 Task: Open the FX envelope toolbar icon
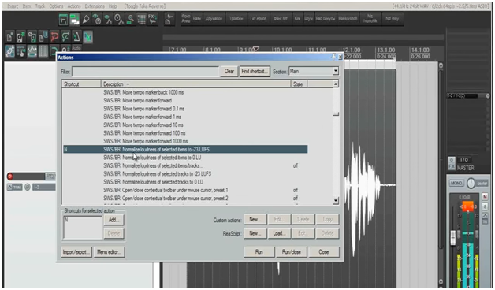pos(153,20)
